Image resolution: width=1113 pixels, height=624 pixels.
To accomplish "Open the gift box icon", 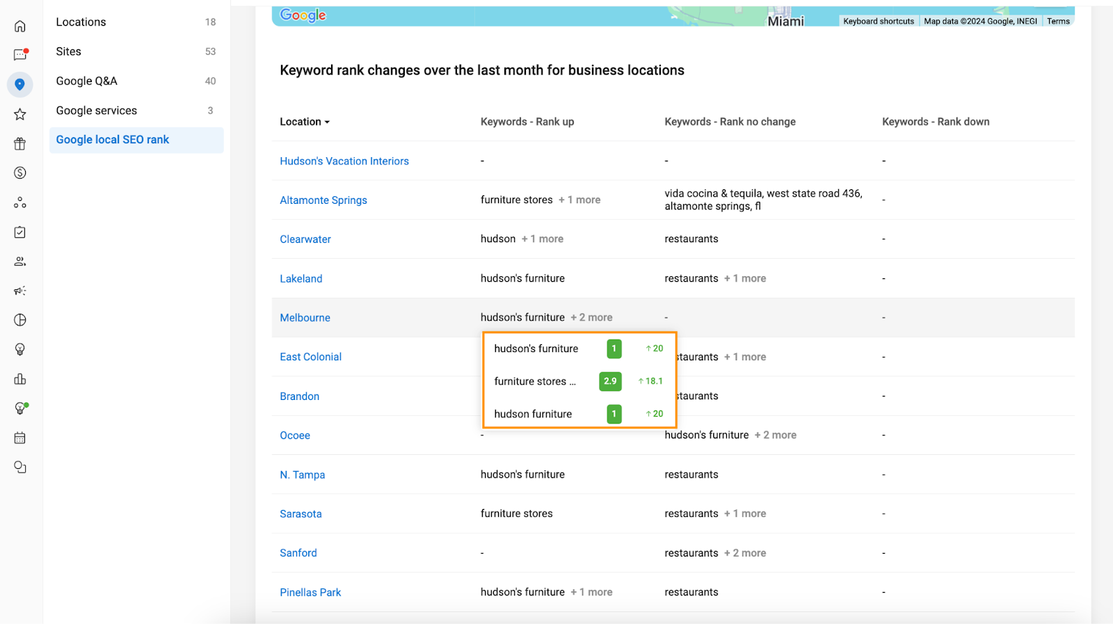I will 20,143.
